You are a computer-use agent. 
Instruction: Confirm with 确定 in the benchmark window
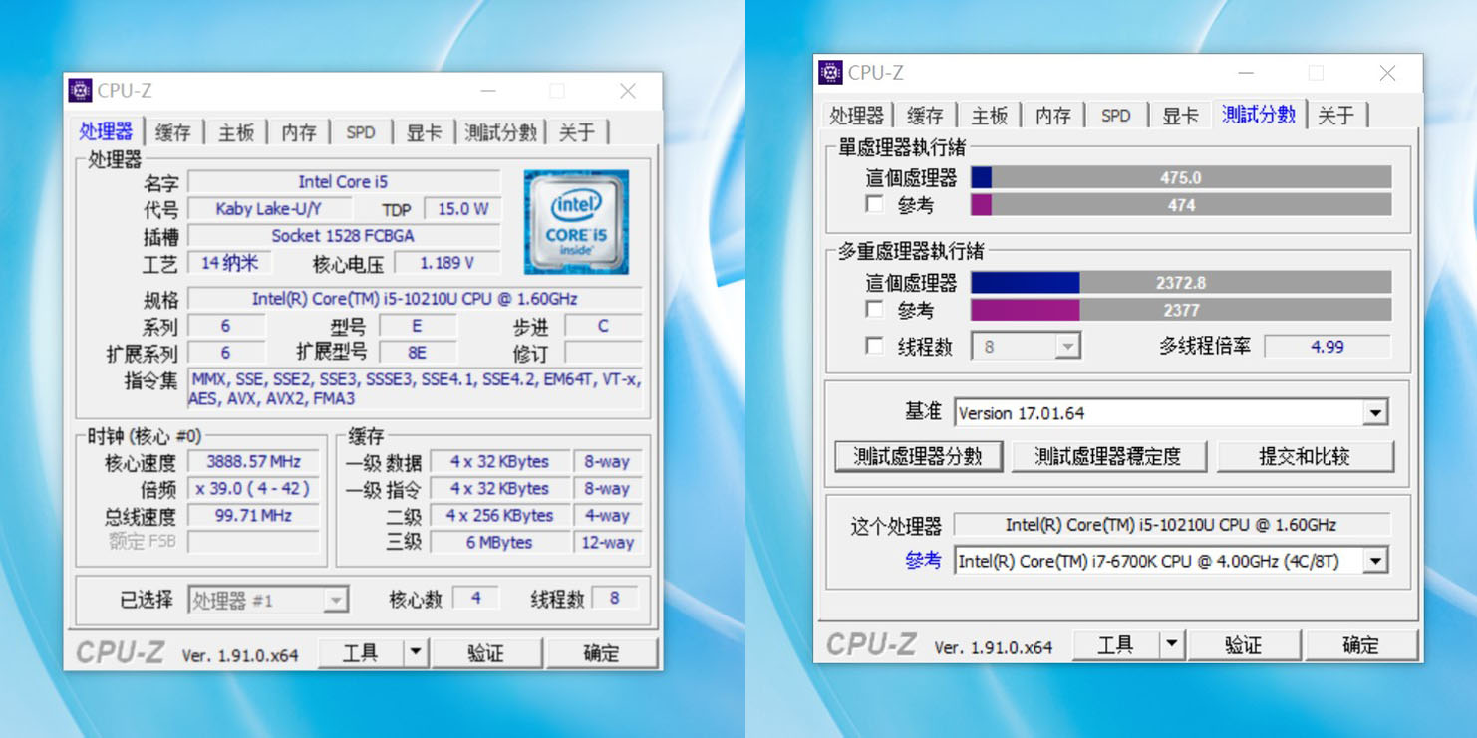[x=1361, y=645]
